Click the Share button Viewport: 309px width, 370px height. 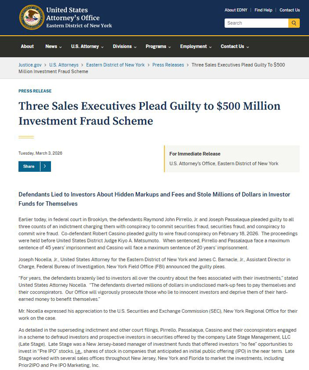pyautogui.click(x=29, y=167)
